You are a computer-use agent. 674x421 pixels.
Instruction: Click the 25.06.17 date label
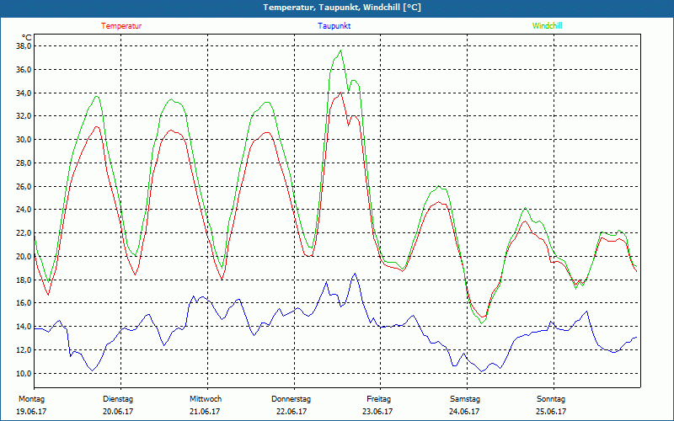pyautogui.click(x=551, y=412)
